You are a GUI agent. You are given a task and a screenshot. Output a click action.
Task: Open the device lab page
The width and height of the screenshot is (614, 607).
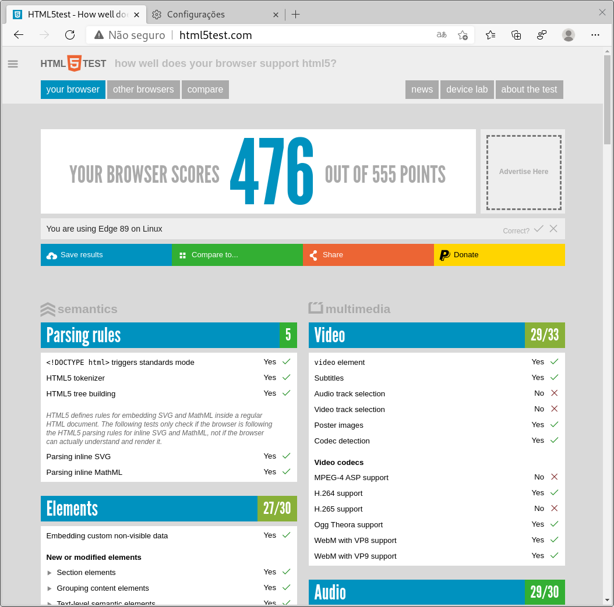[x=467, y=90]
